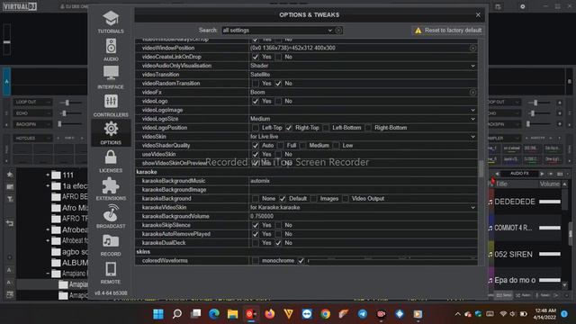
Task: Open taskbar Search
Action: (177, 314)
